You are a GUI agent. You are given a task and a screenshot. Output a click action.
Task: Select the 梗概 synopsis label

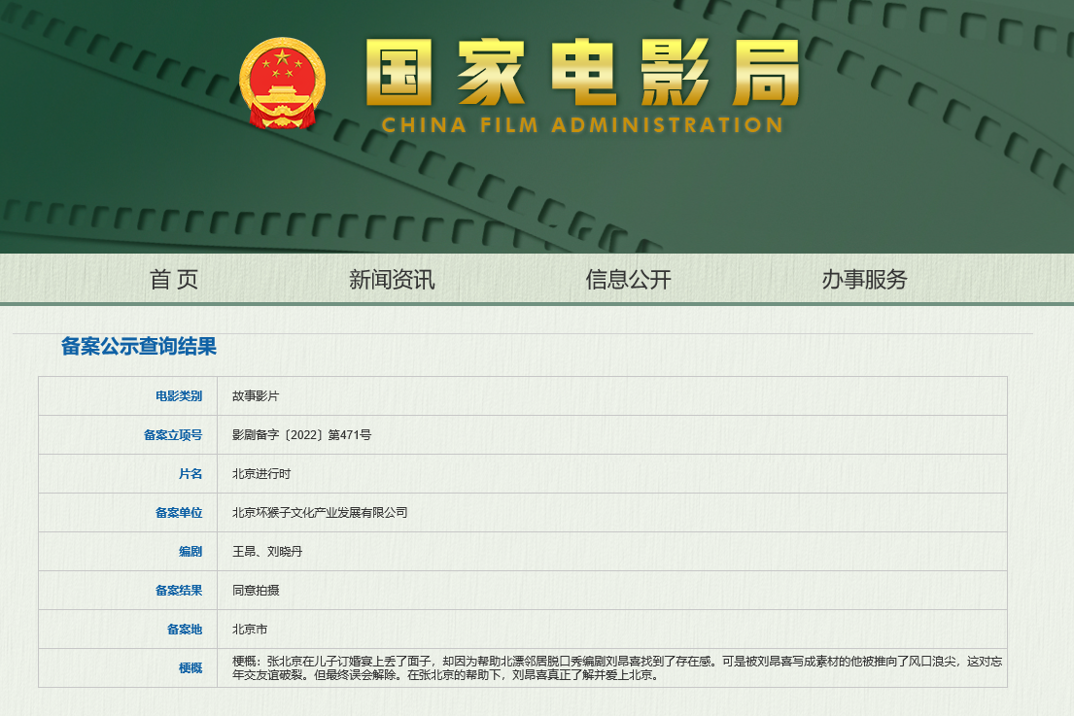191,668
